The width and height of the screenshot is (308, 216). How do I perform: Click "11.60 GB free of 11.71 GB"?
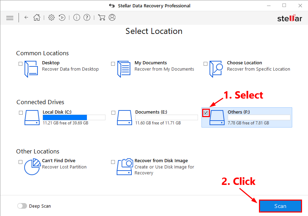158,123
